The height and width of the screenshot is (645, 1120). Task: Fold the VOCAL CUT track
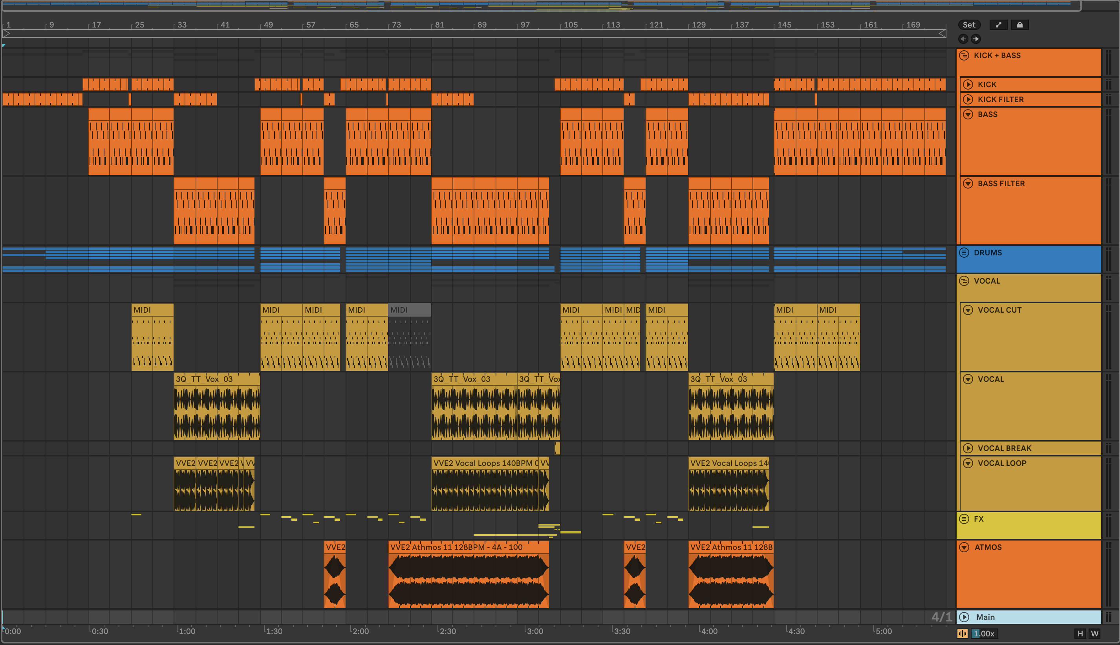[968, 310]
